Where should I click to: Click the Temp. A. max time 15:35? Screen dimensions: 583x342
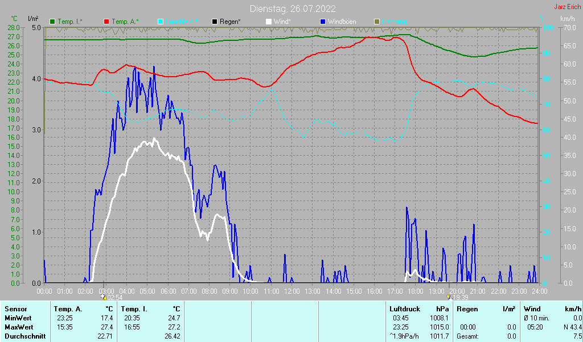(65, 328)
